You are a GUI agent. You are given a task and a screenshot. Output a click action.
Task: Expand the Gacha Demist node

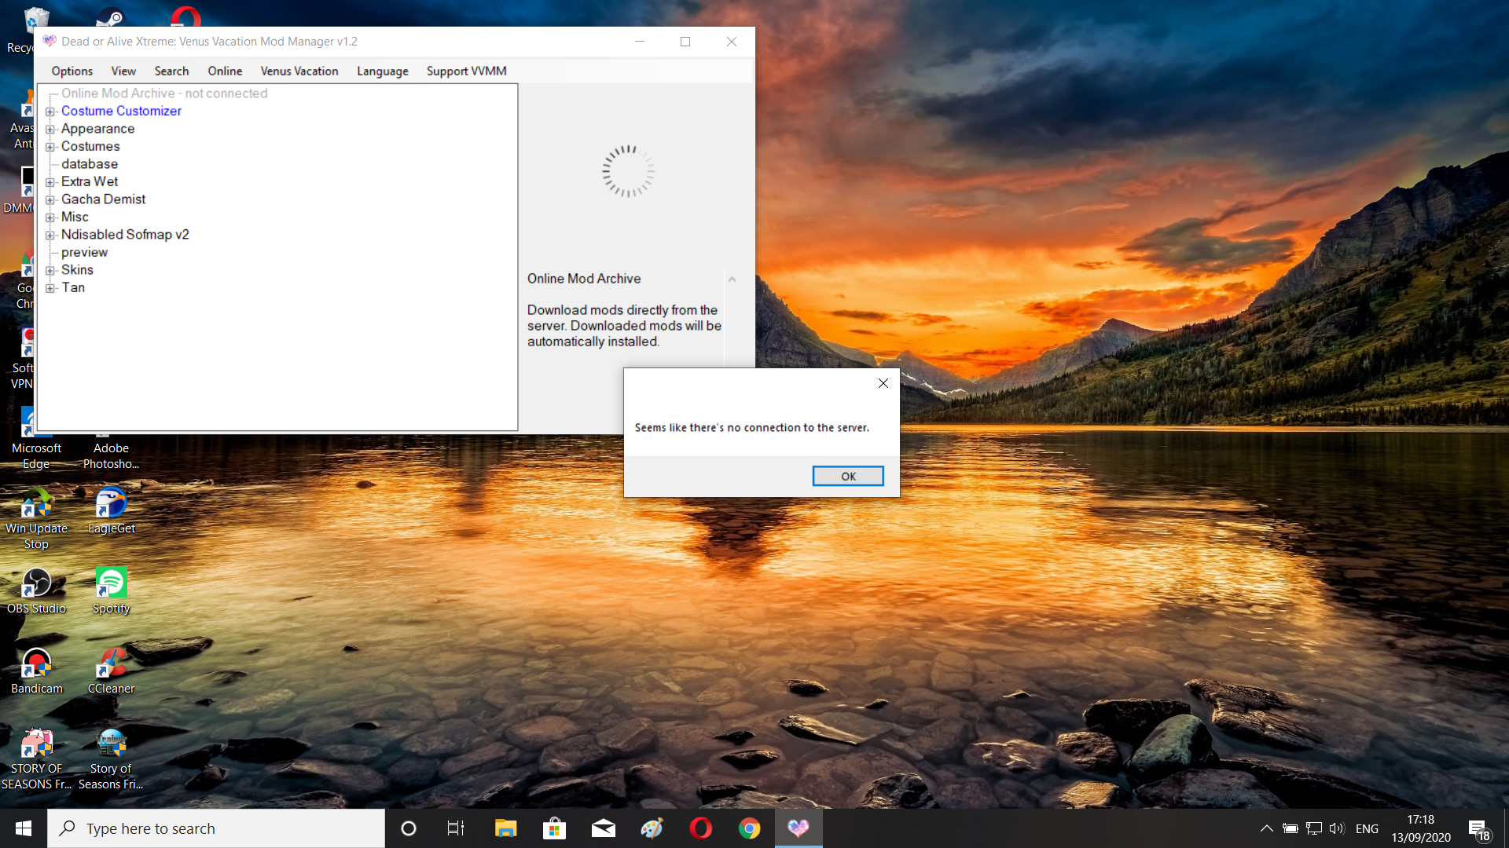tap(50, 199)
